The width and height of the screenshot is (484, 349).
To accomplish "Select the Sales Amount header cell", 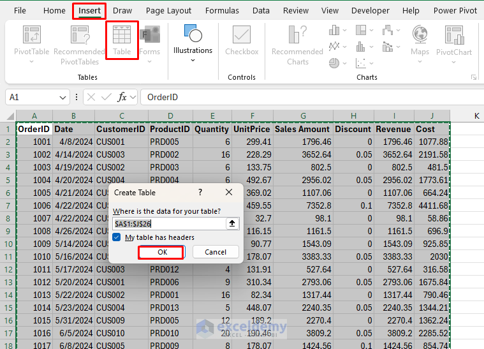I will [303, 129].
